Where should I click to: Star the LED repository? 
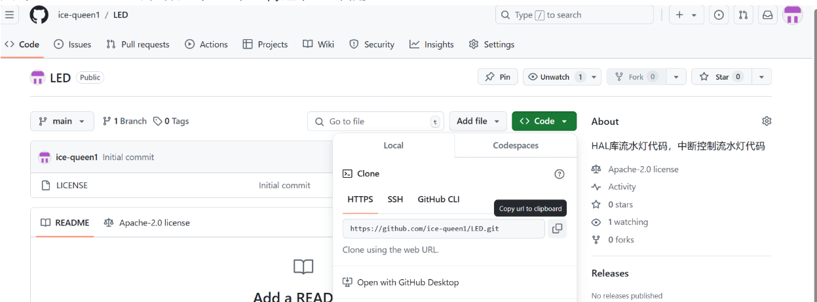(x=721, y=77)
